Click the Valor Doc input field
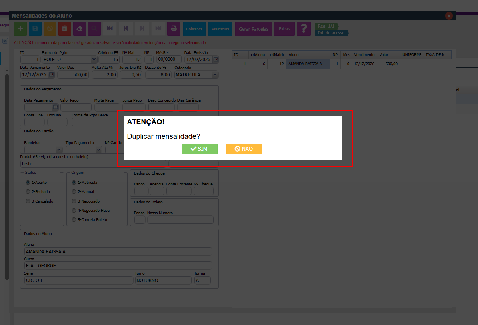Viewport: 478px width, 325px height. (x=73, y=75)
